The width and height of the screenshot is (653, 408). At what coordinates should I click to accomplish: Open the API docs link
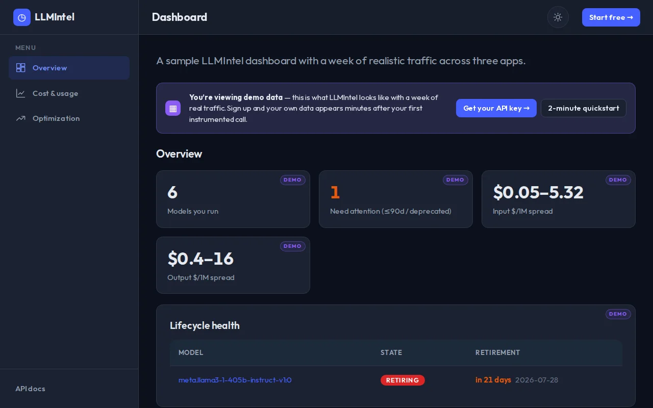[x=30, y=389]
